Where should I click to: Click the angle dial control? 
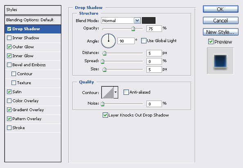pos(108,41)
